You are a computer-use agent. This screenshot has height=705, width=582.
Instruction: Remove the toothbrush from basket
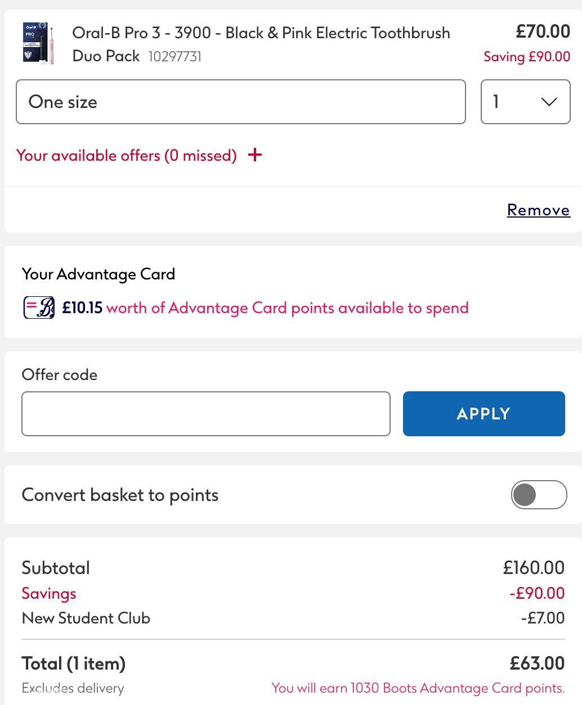pos(538,210)
